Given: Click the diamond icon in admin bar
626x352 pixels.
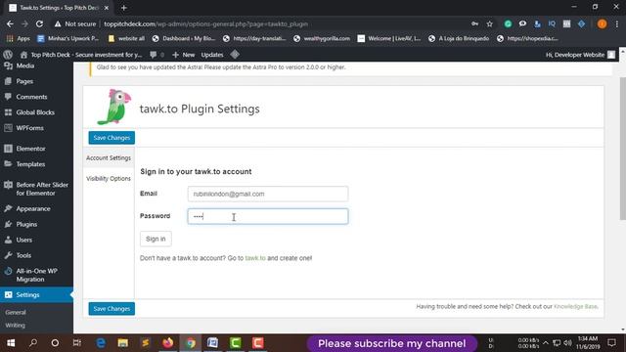Looking at the screenshot, I should click(x=235, y=55).
